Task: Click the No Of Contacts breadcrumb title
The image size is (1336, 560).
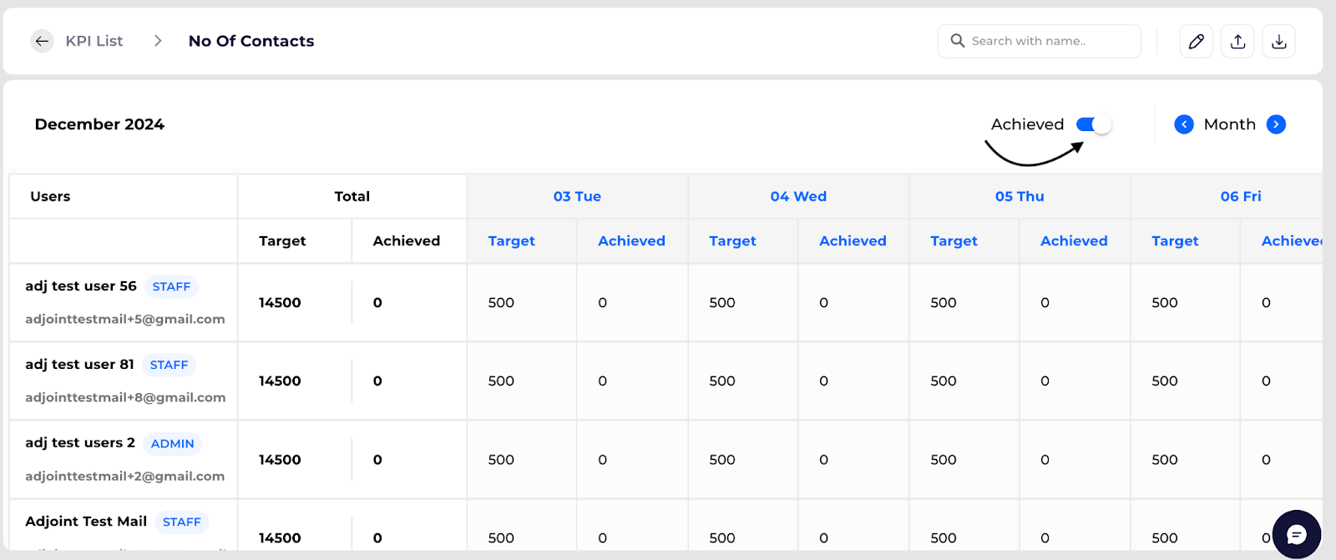Action: click(x=251, y=41)
